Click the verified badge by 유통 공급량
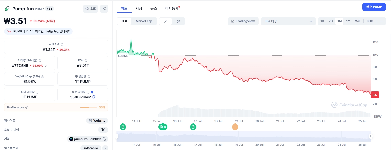 92,92
